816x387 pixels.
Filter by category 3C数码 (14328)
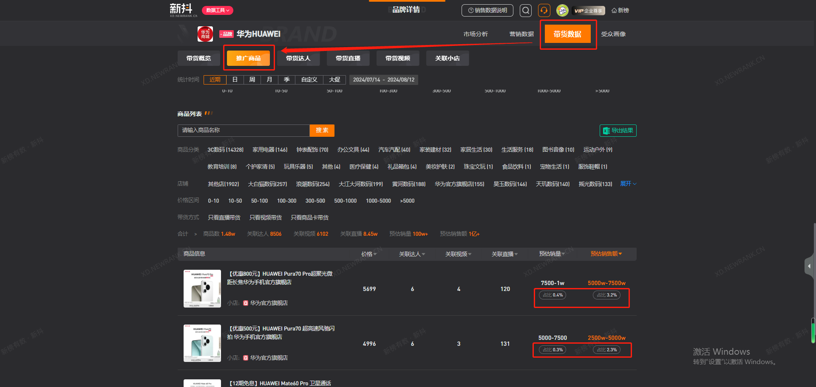[225, 150]
